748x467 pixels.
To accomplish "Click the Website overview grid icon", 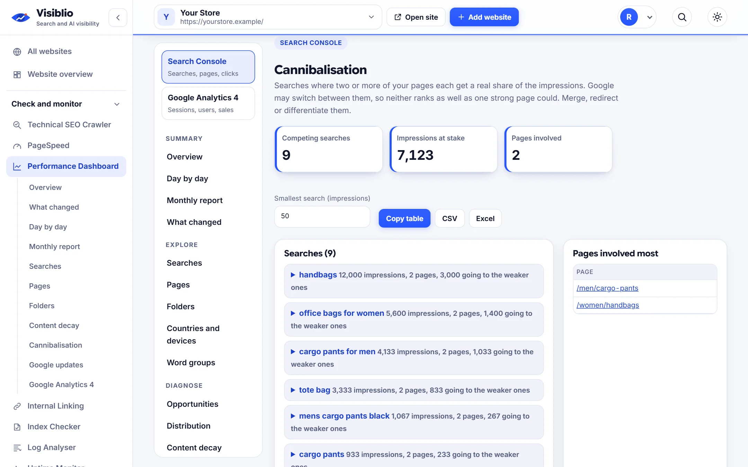I will pos(17,74).
